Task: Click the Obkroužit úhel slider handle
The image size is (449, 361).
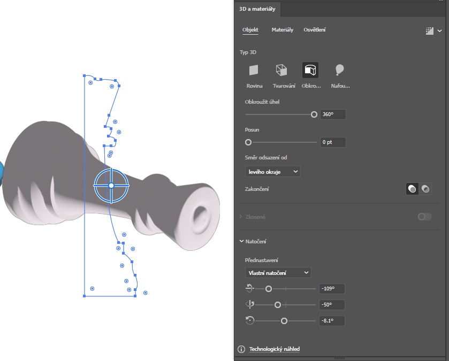Action: tap(314, 114)
